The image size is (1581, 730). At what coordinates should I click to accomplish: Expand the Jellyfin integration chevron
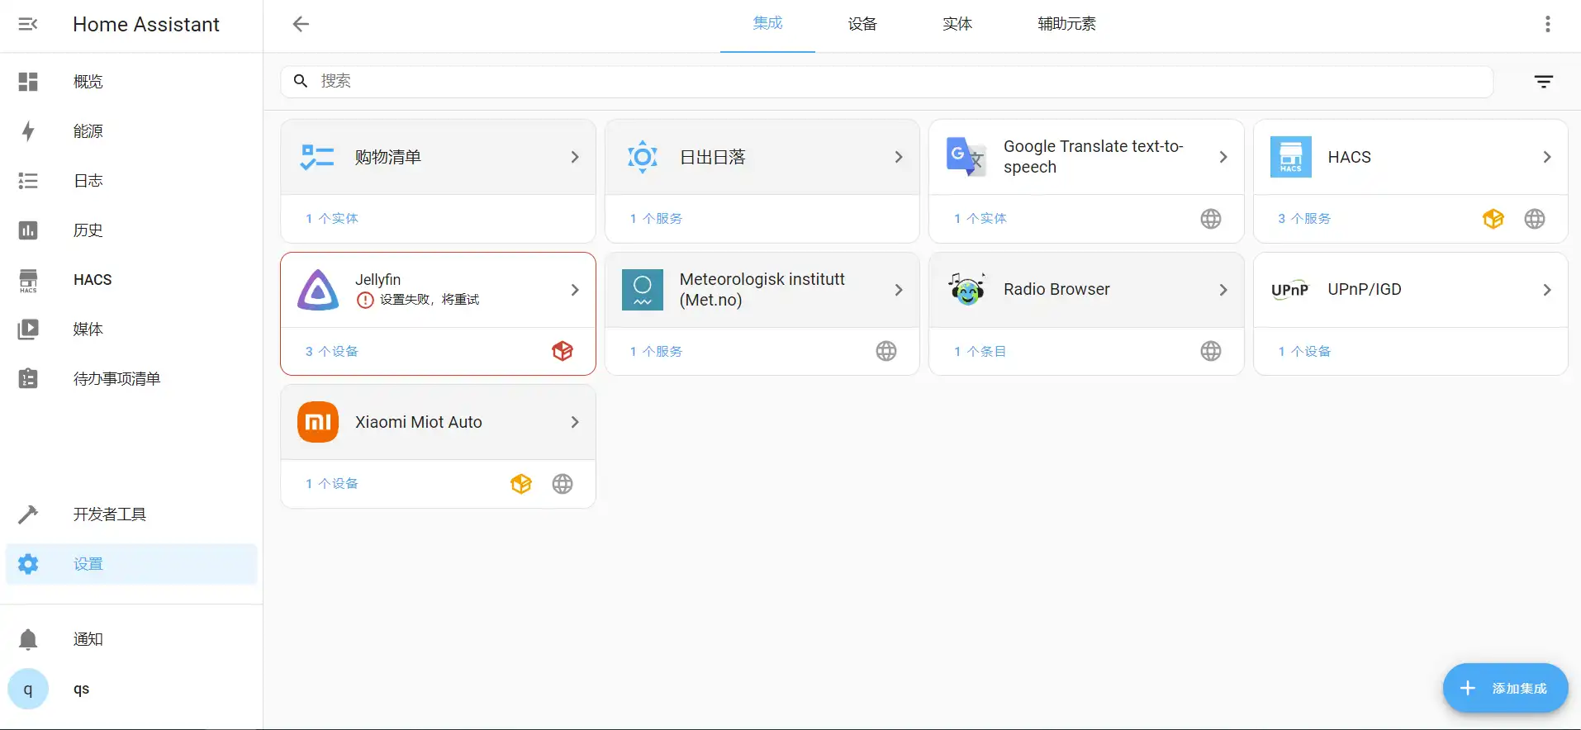point(575,290)
